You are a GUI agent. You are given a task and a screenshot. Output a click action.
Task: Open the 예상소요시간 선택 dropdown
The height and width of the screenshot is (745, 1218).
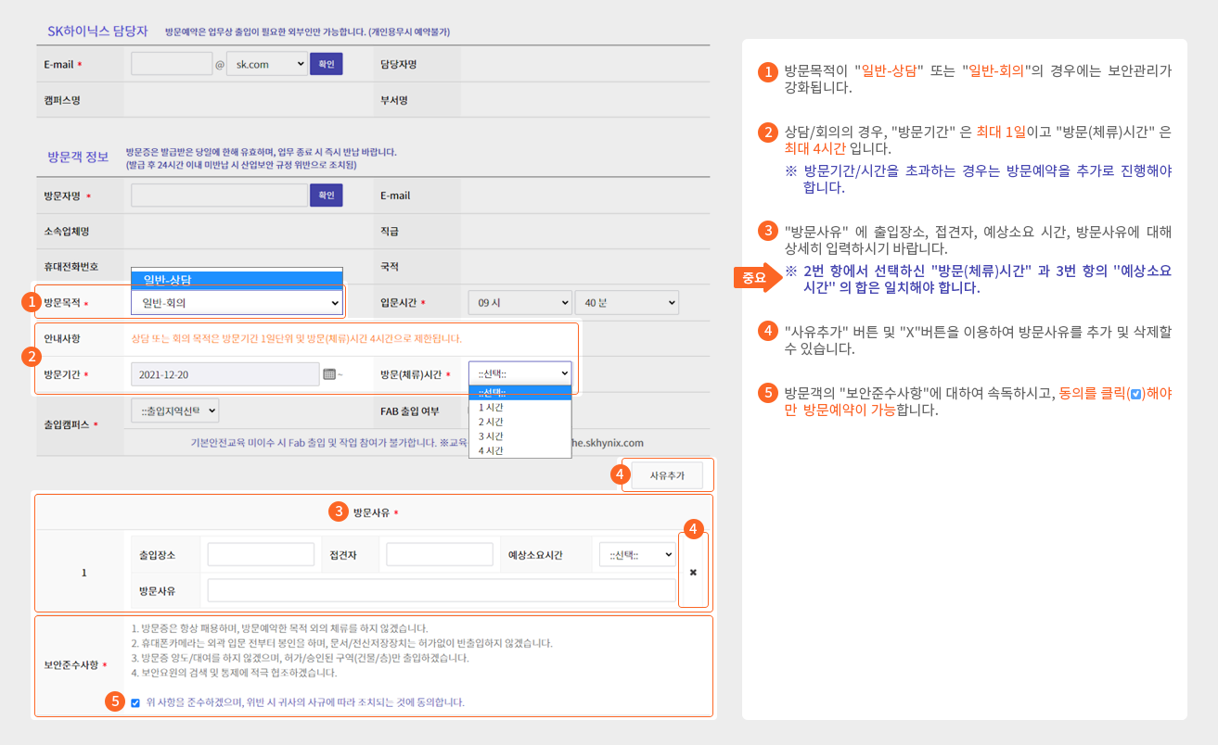636,555
